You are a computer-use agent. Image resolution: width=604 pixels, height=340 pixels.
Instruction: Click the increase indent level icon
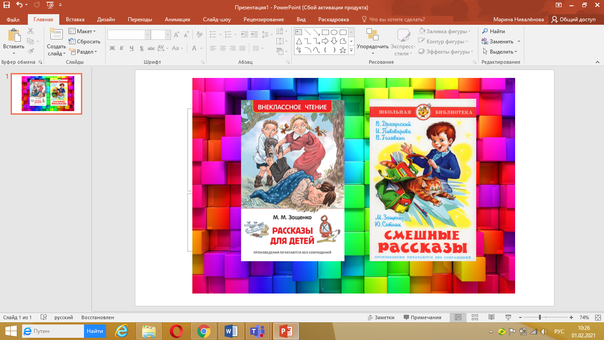tap(254, 35)
